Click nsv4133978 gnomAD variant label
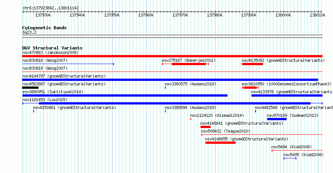This screenshot has width=333, height=173. [292, 92]
